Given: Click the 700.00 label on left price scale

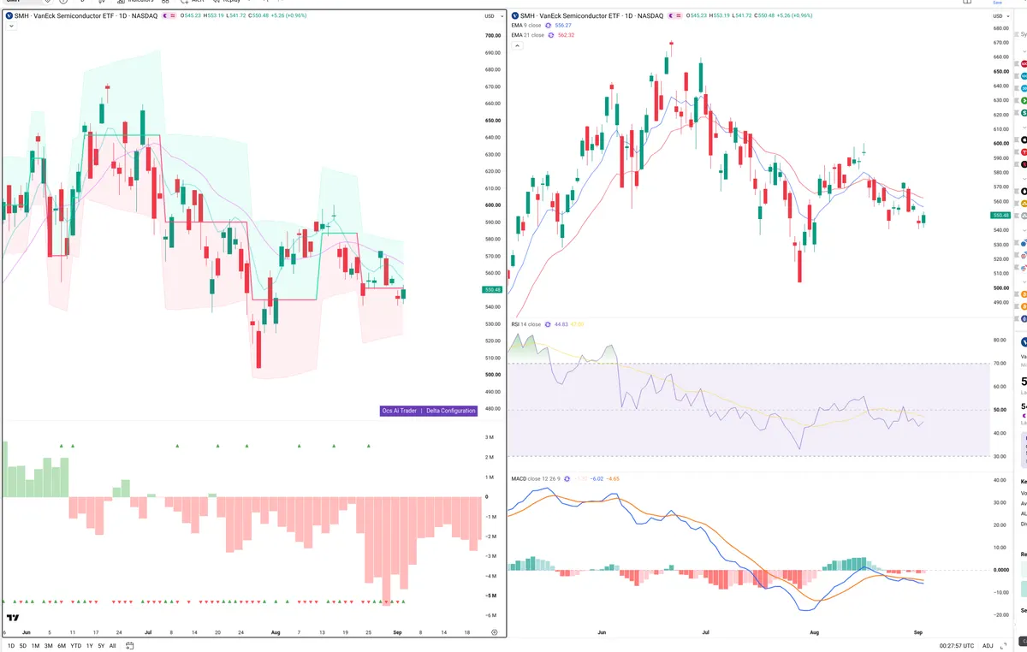Looking at the screenshot, I should tap(493, 35).
